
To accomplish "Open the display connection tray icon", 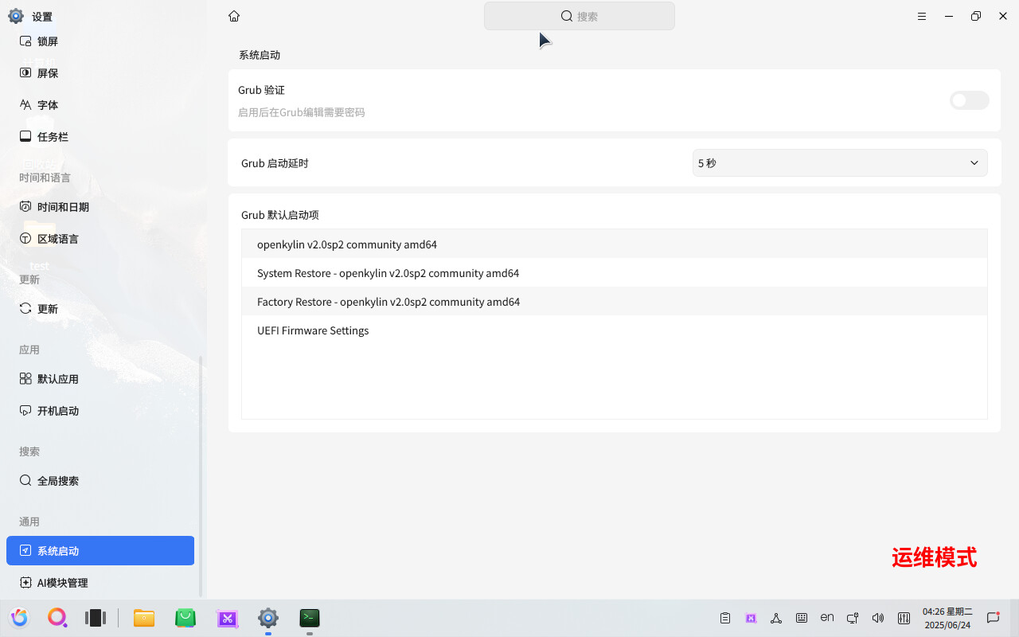I will (853, 618).
